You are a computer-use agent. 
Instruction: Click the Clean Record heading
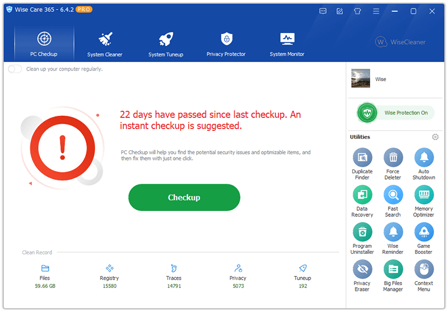37,252
